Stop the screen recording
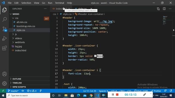This screenshot has height=98, width=175. pyautogui.click(x=117, y=94)
